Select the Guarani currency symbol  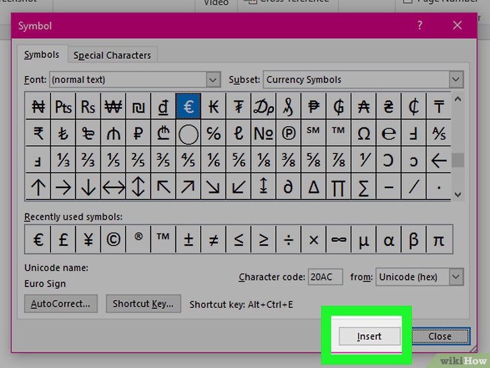tap(339, 106)
